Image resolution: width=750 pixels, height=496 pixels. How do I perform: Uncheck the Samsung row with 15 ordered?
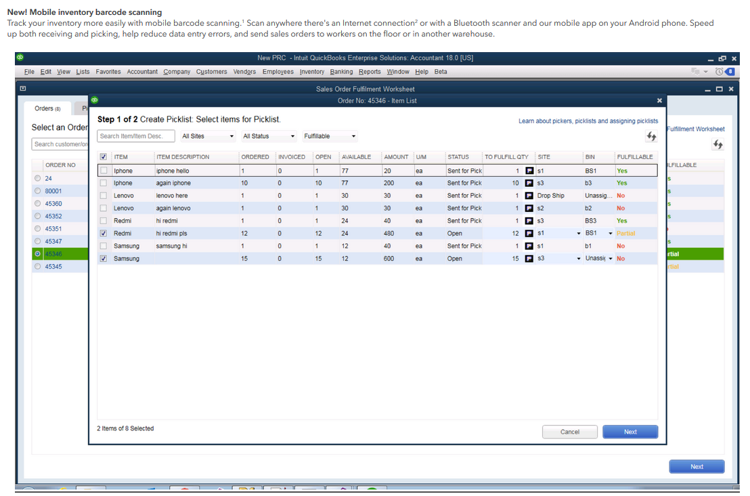104,258
